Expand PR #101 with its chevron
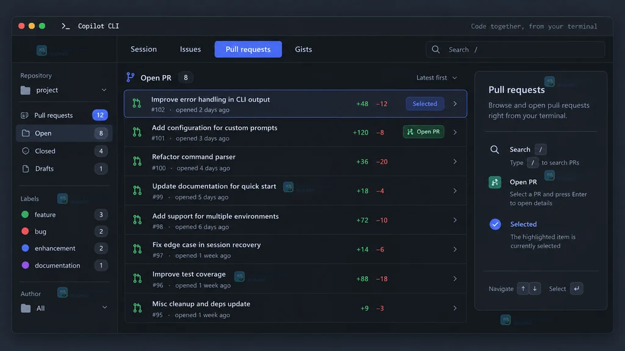Image resolution: width=625 pixels, height=351 pixels. tap(455, 132)
